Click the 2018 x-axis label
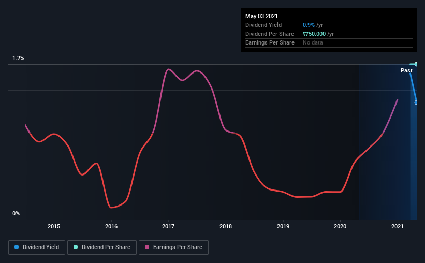Viewport: 425px width, 263px height. coord(226,226)
